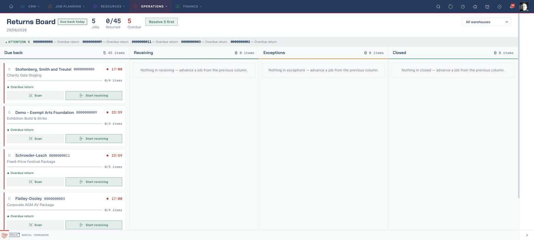Image resolution: width=534 pixels, height=240 pixels.
Task: Start receiving for Flatley-Dooley job
Action: (94, 225)
